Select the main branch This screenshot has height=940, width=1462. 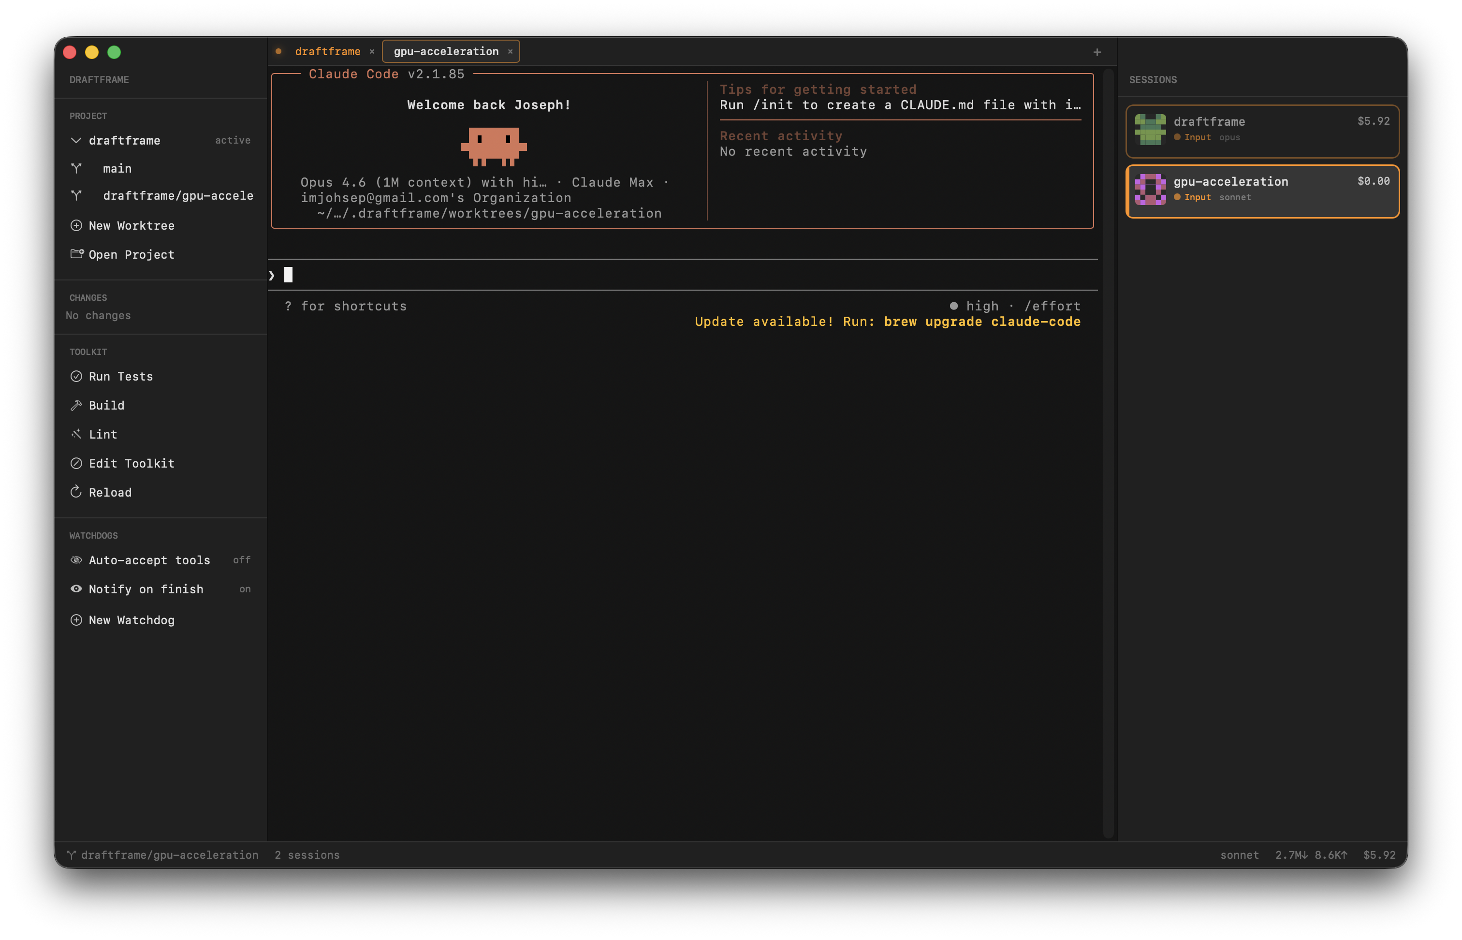pos(117,168)
